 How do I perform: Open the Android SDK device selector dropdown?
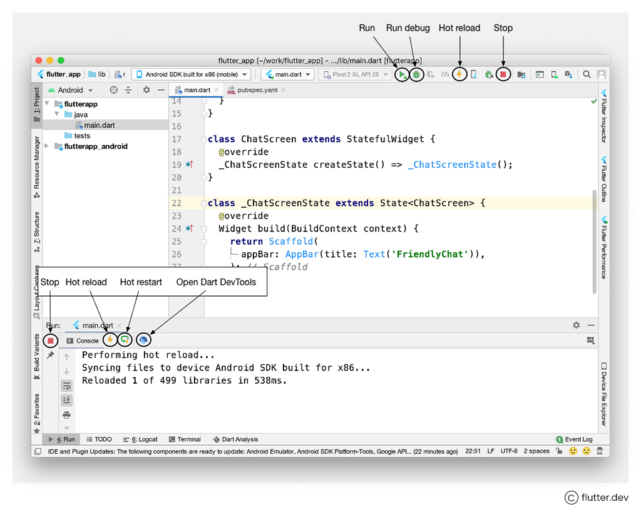[x=192, y=74]
